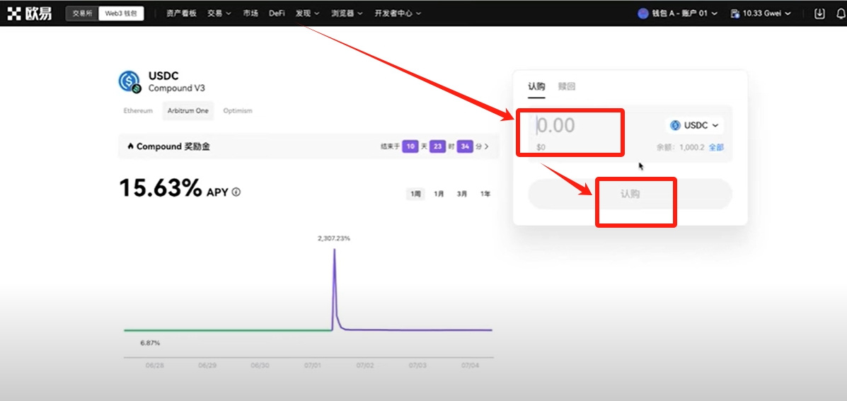847x401 pixels.
Task: Click the USDC Compound token icon
Action: [129, 81]
